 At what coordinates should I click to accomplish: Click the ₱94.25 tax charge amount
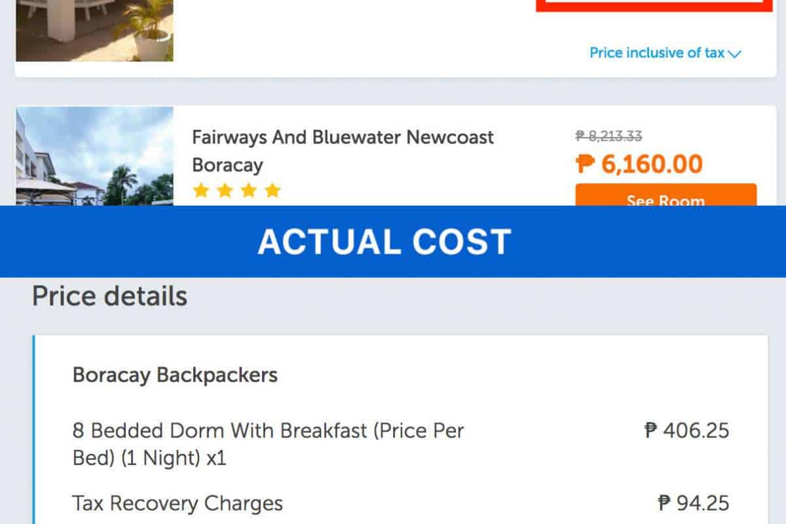point(693,503)
